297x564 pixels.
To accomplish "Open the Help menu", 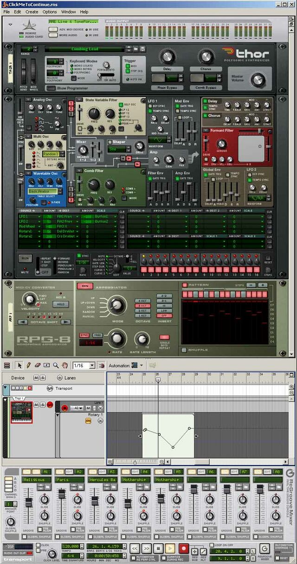I will click(84, 12).
